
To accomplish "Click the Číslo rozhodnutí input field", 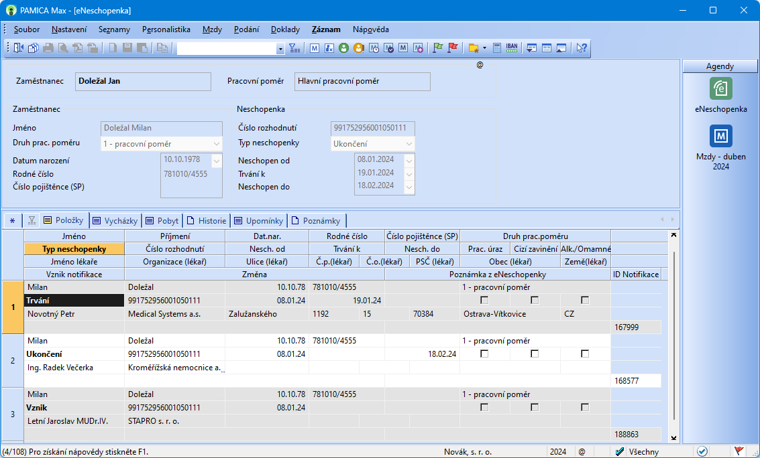I will 373,128.
